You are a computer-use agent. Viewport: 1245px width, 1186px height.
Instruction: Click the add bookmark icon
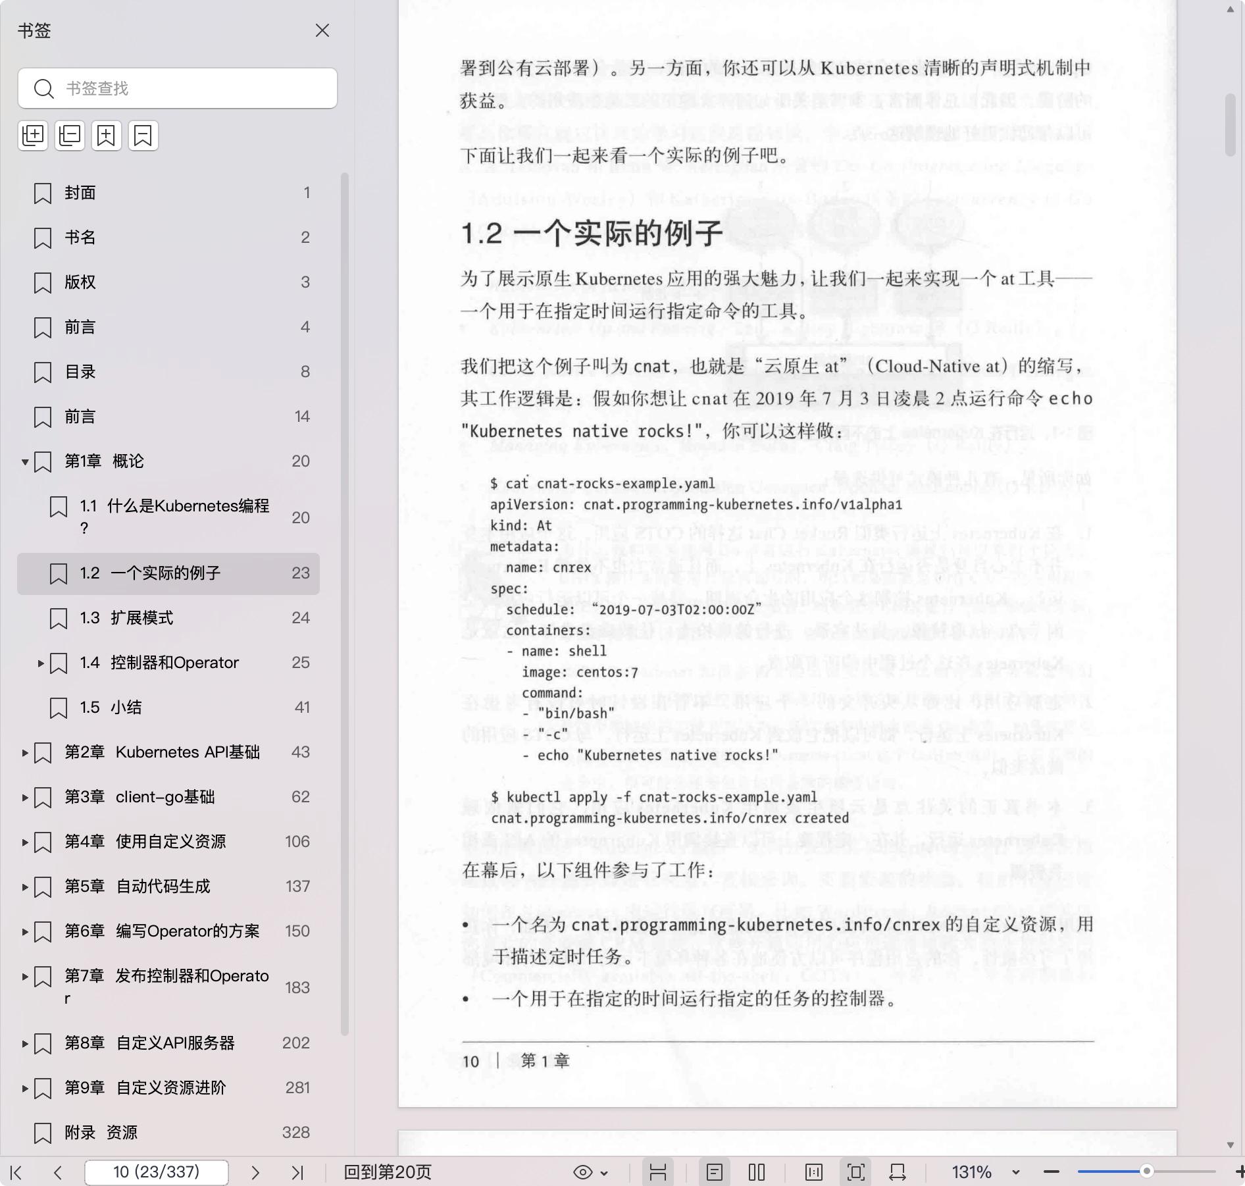click(x=107, y=136)
